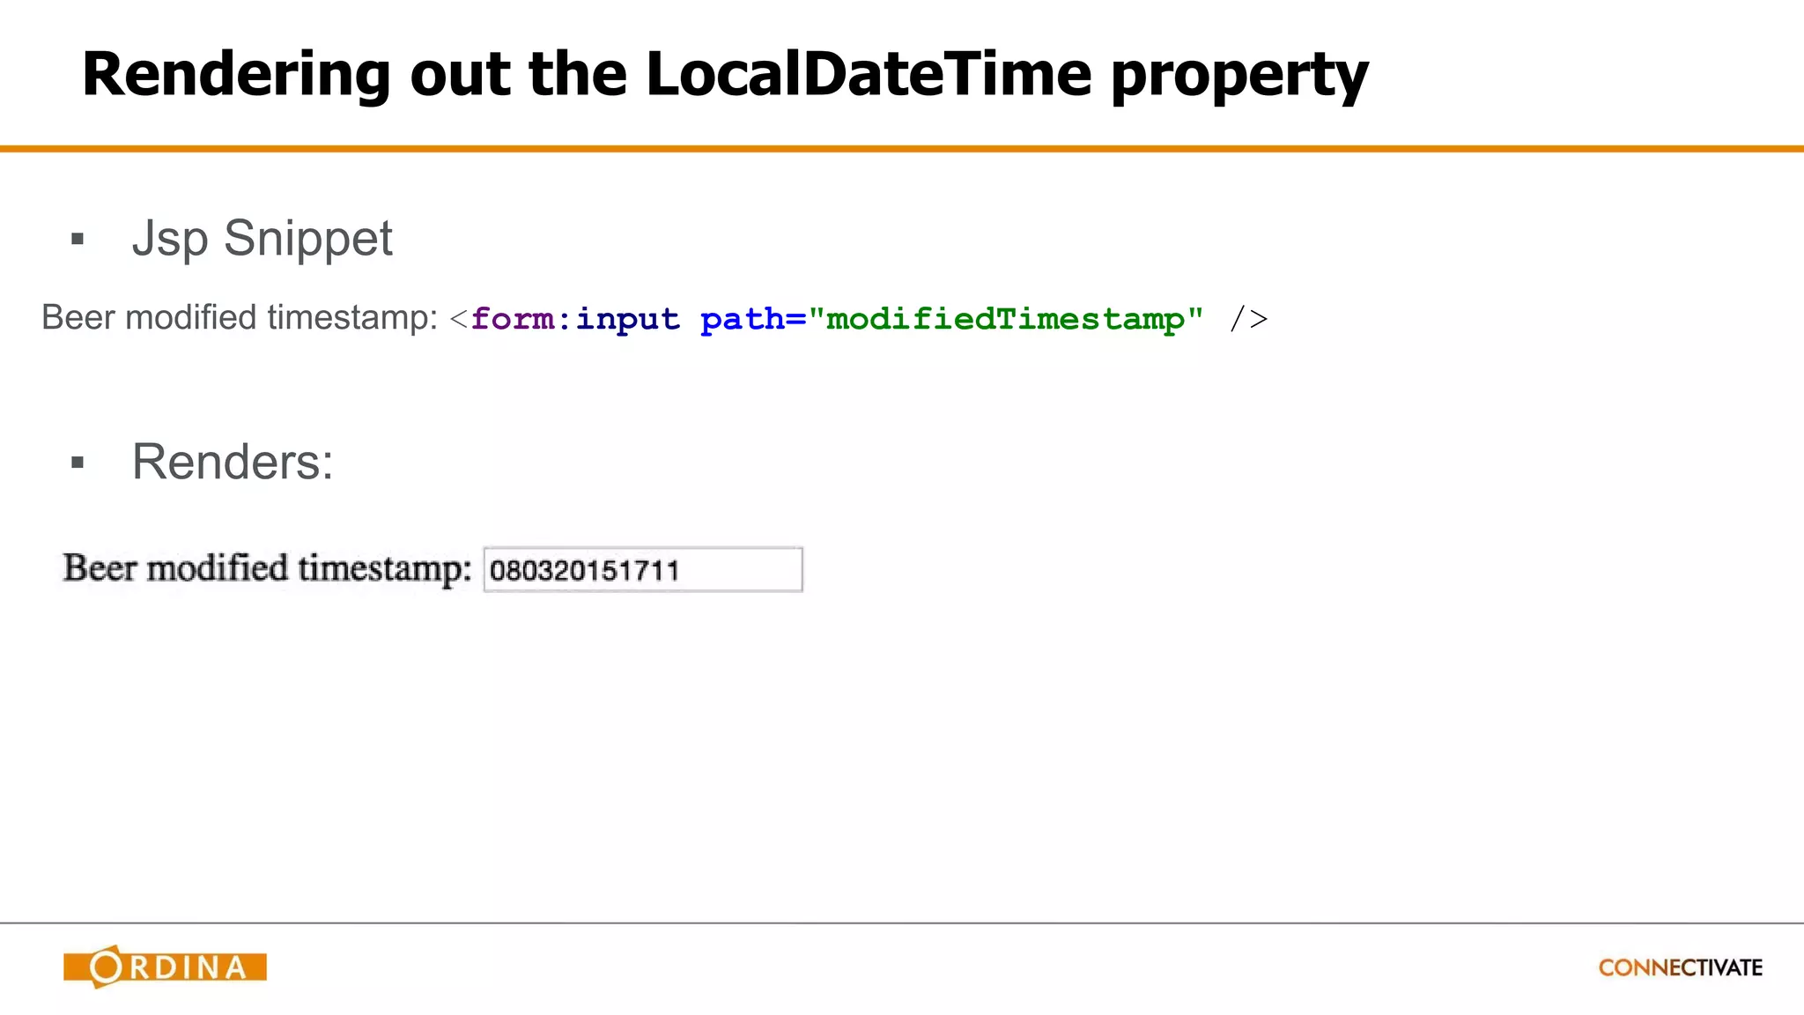
Task: Click the gray 'Beer modified timestamp:' snippet label
Action: (240, 317)
